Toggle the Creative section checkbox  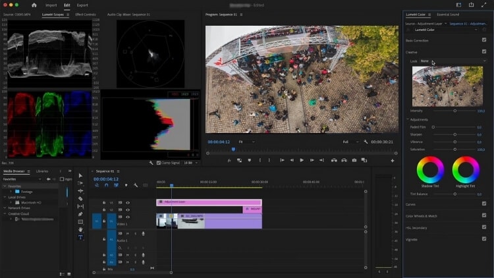point(484,51)
